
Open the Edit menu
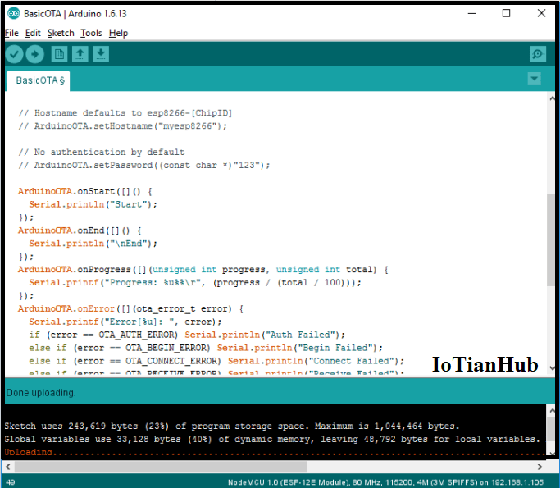point(33,33)
